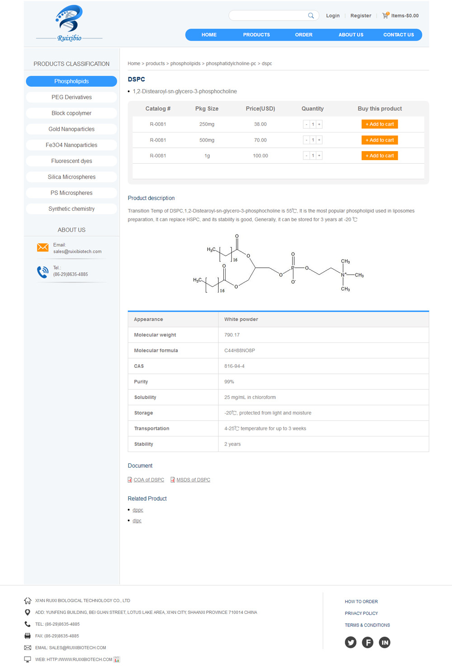The image size is (452, 670).
Task: Select PEG Derivatives category
Action: pyautogui.click(x=71, y=97)
